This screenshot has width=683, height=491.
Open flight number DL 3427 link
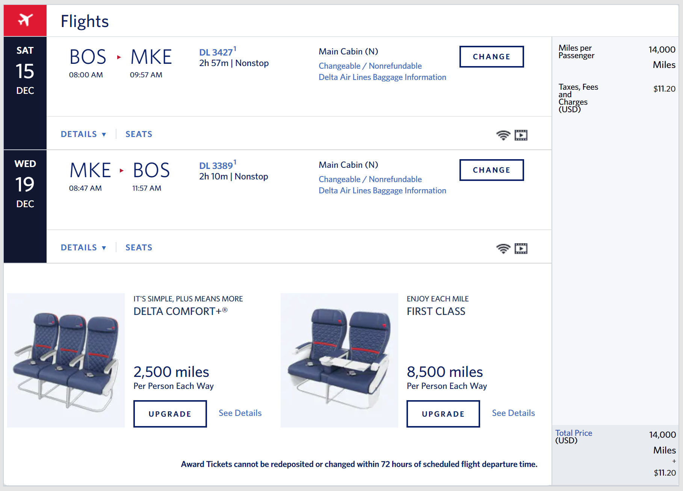click(216, 53)
